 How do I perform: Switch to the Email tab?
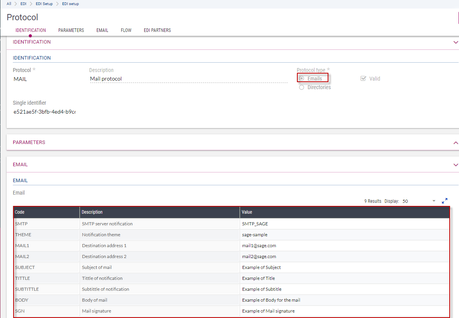tap(102, 30)
